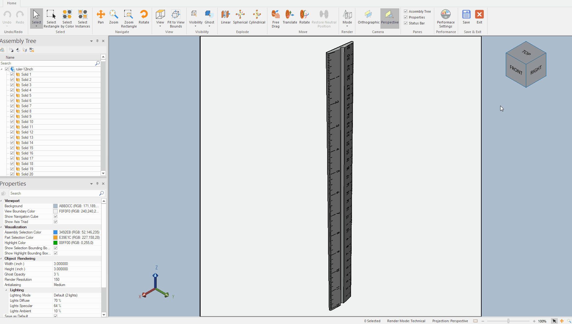Select the Translate move tool
The height and width of the screenshot is (324, 572).
(x=290, y=17)
